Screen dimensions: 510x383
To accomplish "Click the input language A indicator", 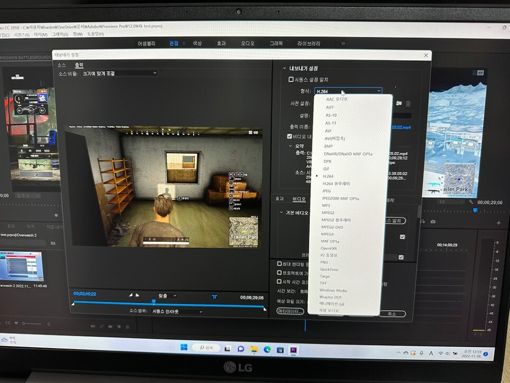I will click(431, 353).
